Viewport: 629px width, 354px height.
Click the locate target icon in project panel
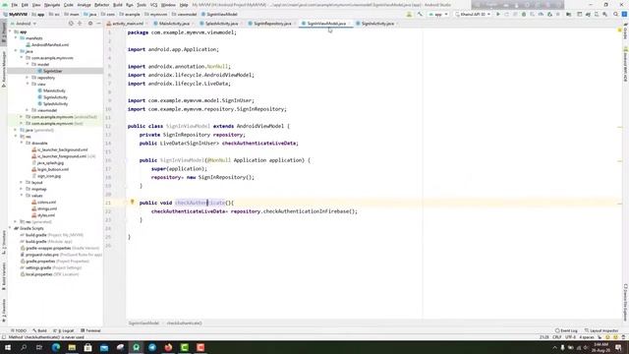click(x=71, y=24)
